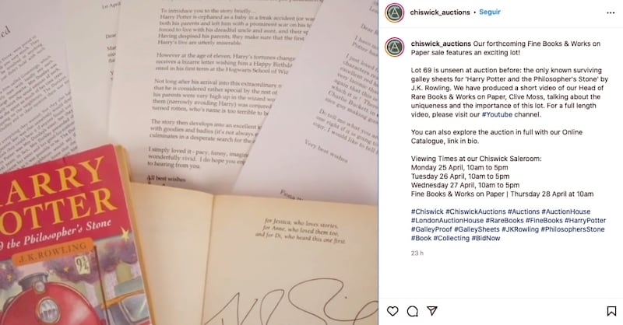623x325 pixels.
Task: Open the #GalleyProof hashtag
Action: tap(431, 229)
